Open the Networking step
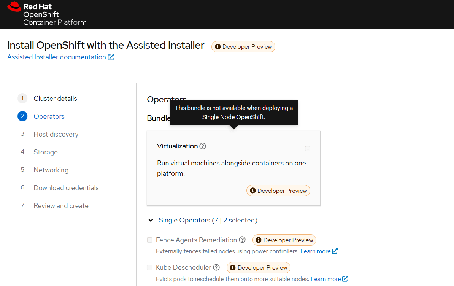Screen dimensions: 454x286 [51, 170]
